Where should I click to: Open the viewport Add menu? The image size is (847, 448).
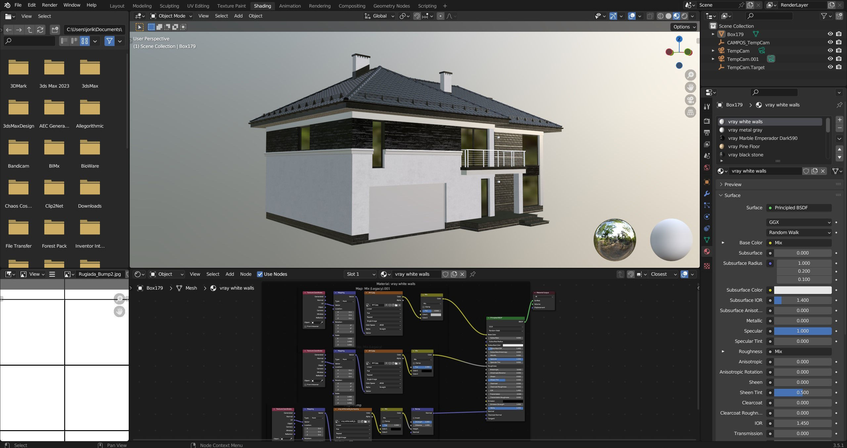[x=238, y=16]
